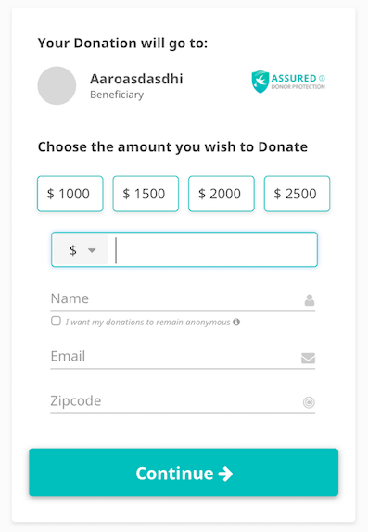Open the currency symbol dropdown
Image resolution: width=368 pixels, height=532 pixels.
[x=81, y=250]
